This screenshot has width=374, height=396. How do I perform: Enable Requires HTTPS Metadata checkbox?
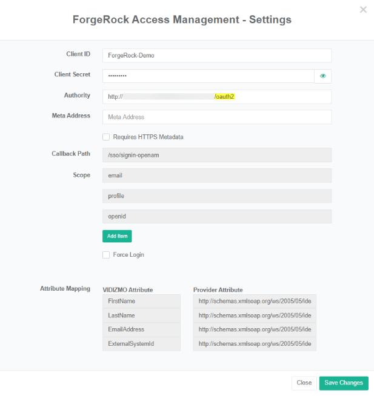pos(106,137)
